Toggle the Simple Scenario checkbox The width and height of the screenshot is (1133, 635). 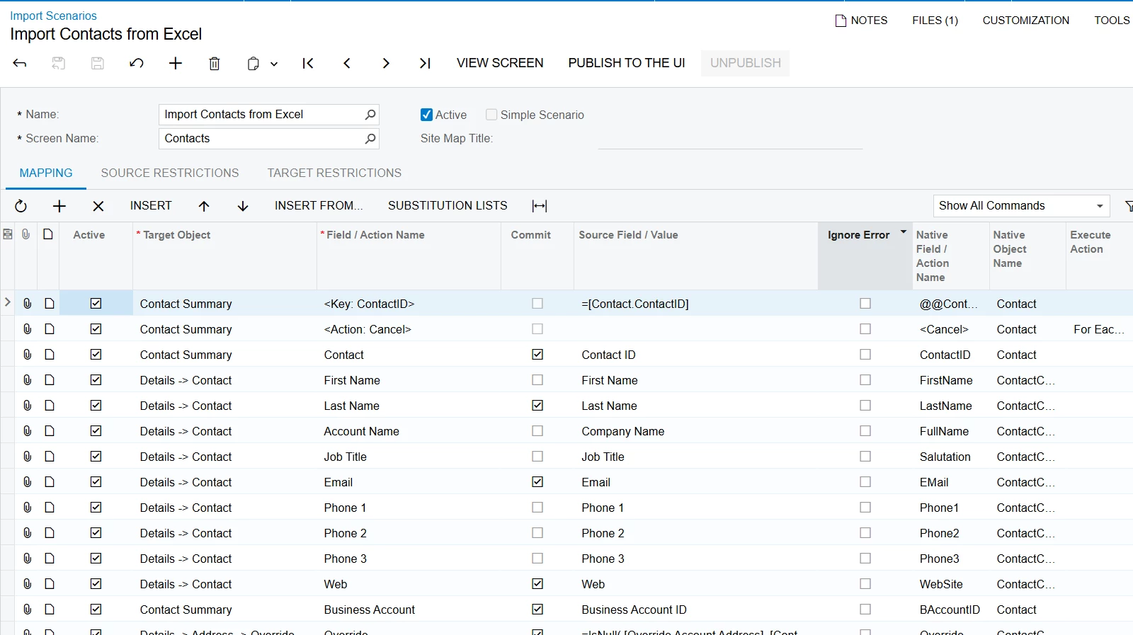(x=491, y=115)
